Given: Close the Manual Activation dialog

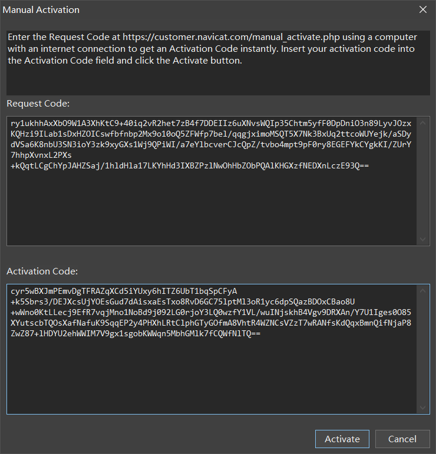Looking at the screenshot, I should (423, 9).
